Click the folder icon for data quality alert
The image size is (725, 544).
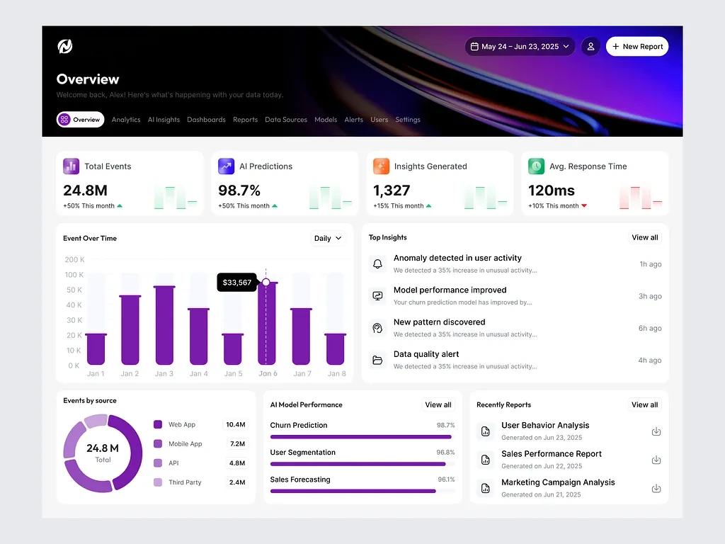point(378,360)
